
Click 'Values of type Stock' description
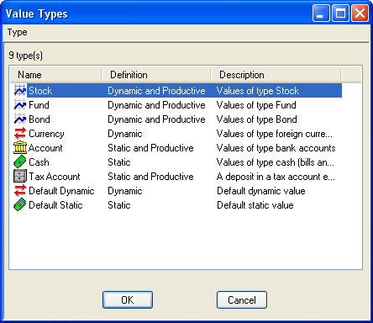[258, 91]
